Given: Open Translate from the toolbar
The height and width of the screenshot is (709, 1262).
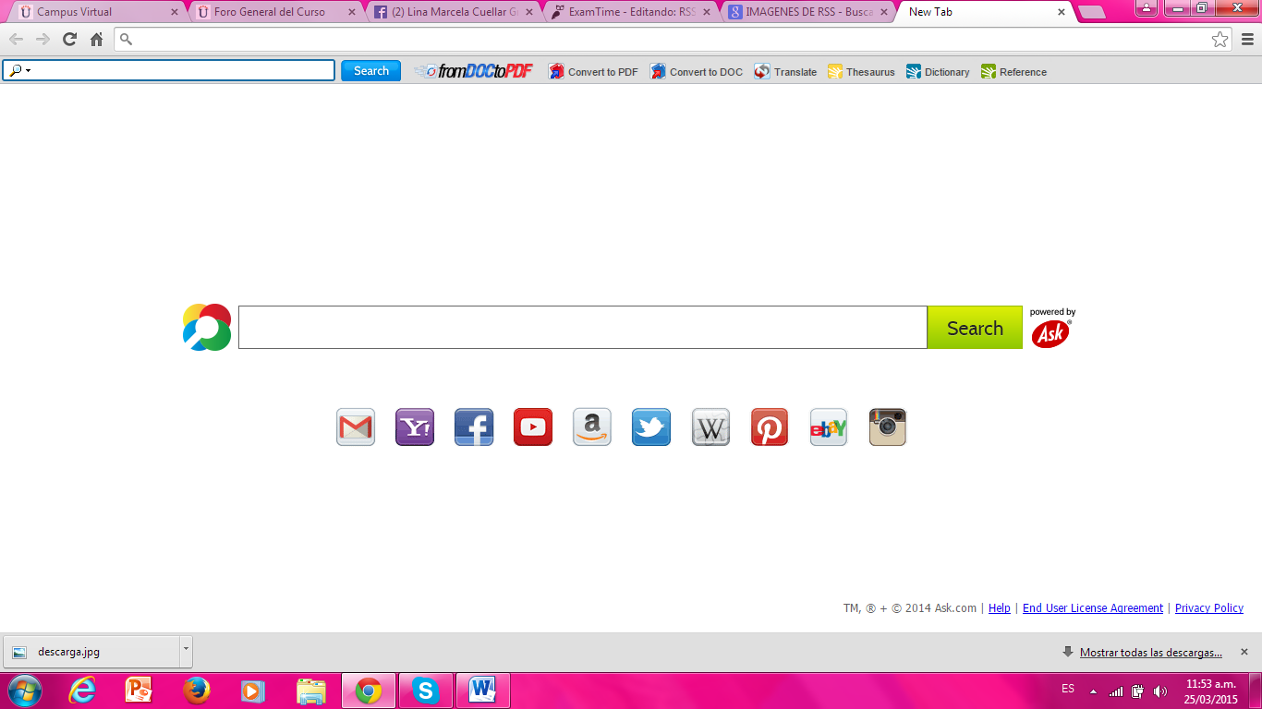Looking at the screenshot, I should [785, 72].
